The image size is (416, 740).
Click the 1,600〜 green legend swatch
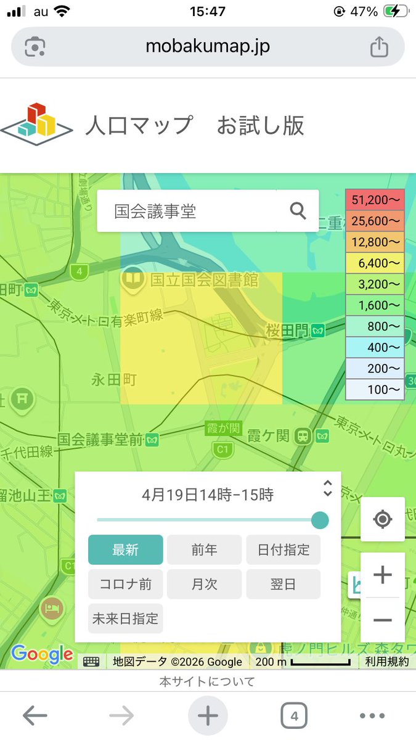click(x=375, y=305)
